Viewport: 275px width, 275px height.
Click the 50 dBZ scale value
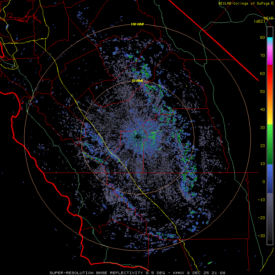(x=262, y=92)
